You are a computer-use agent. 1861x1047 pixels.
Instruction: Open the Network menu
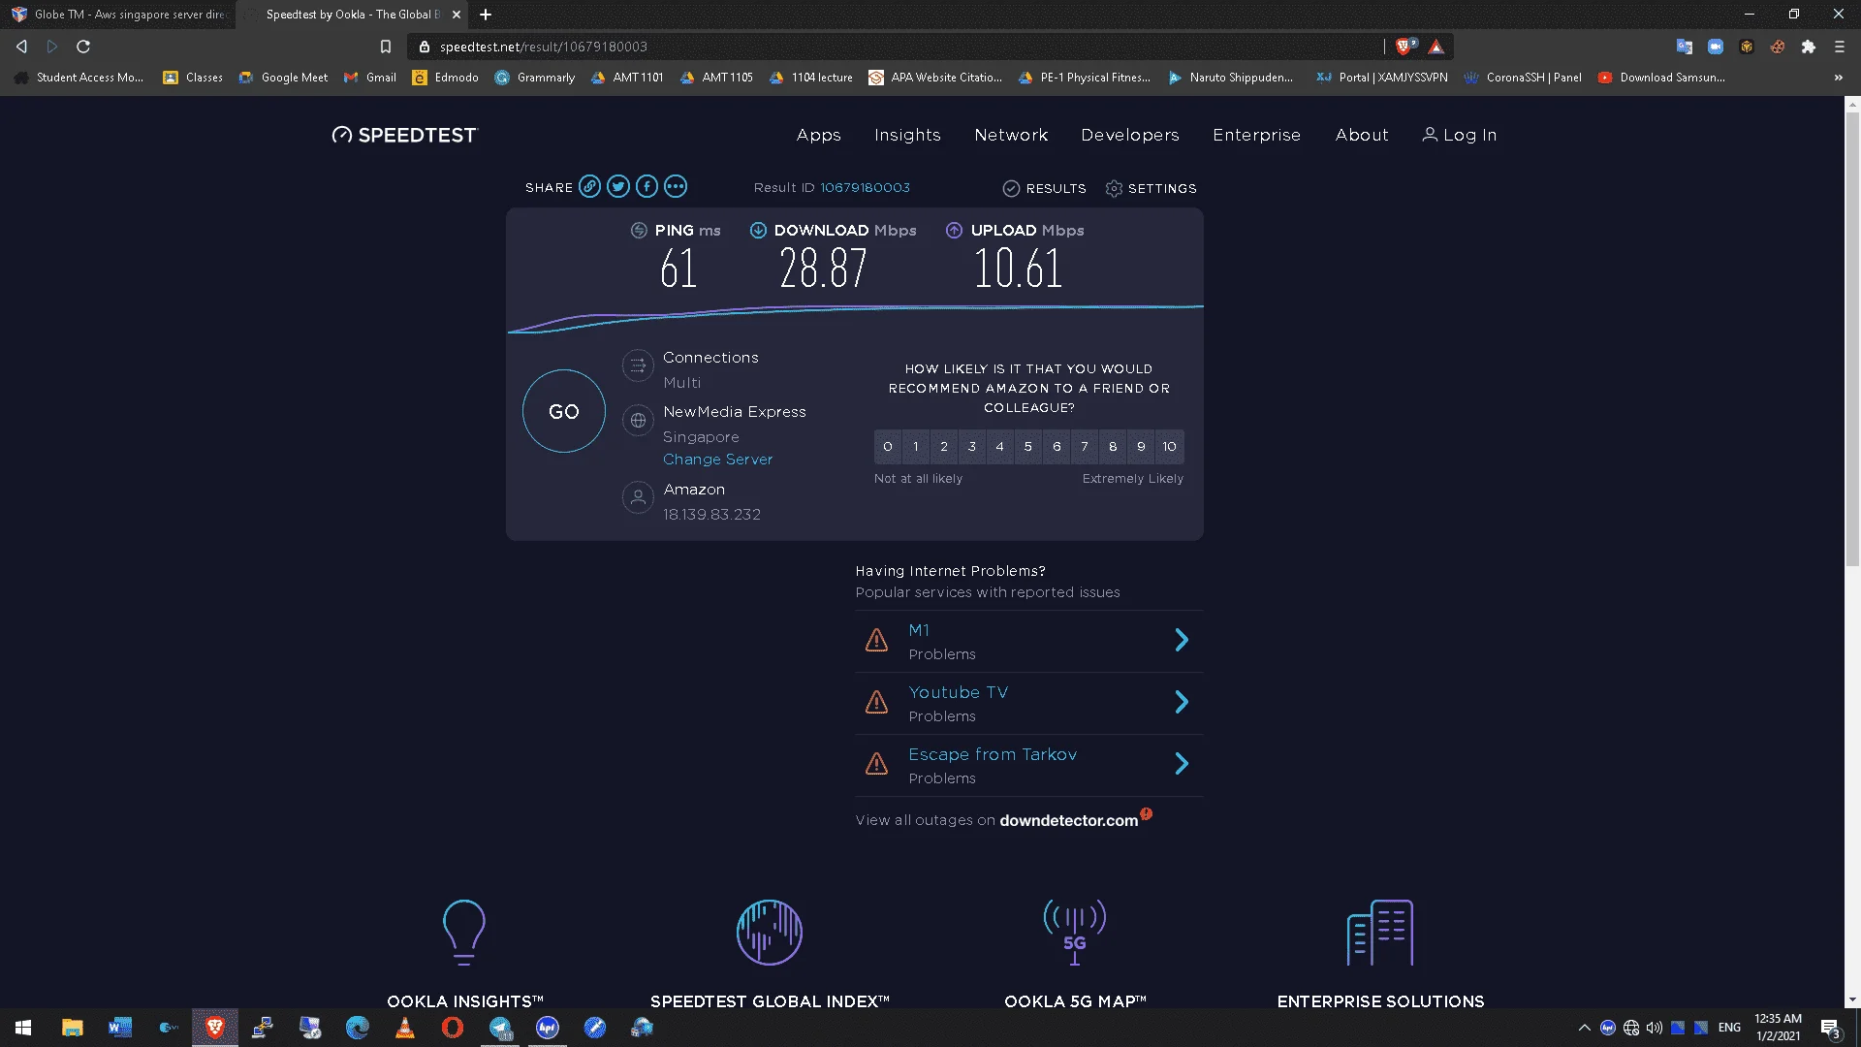coord(1011,135)
